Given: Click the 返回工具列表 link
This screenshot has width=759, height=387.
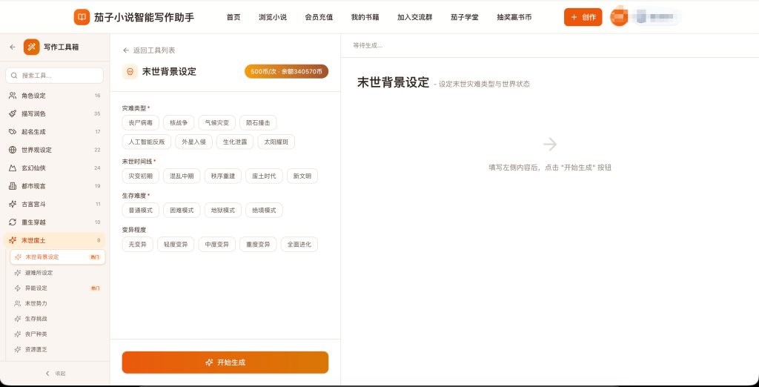Looking at the screenshot, I should coord(149,50).
